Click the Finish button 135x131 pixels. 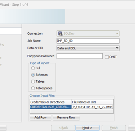click(x=114, y=128)
